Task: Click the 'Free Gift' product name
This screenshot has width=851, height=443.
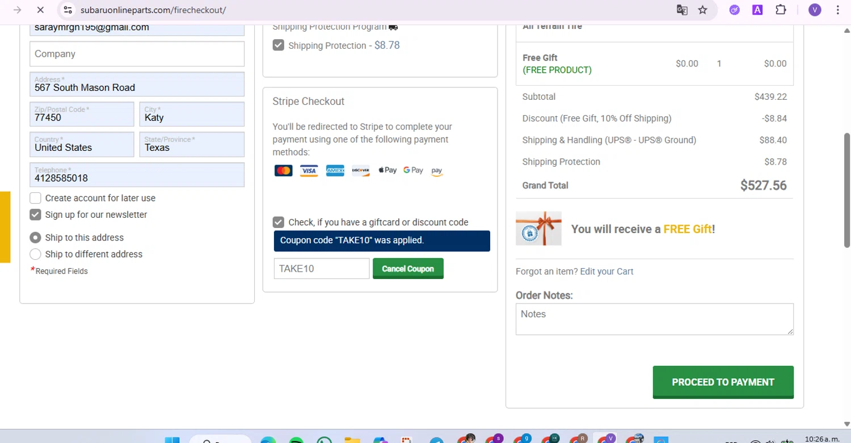Action: click(540, 57)
